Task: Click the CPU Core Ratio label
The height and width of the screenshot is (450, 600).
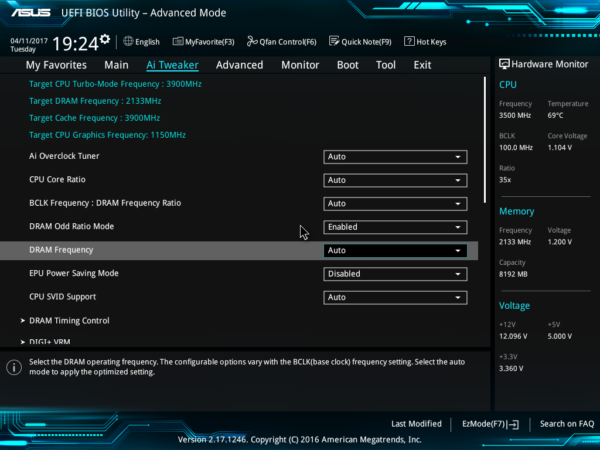Action: tap(57, 179)
